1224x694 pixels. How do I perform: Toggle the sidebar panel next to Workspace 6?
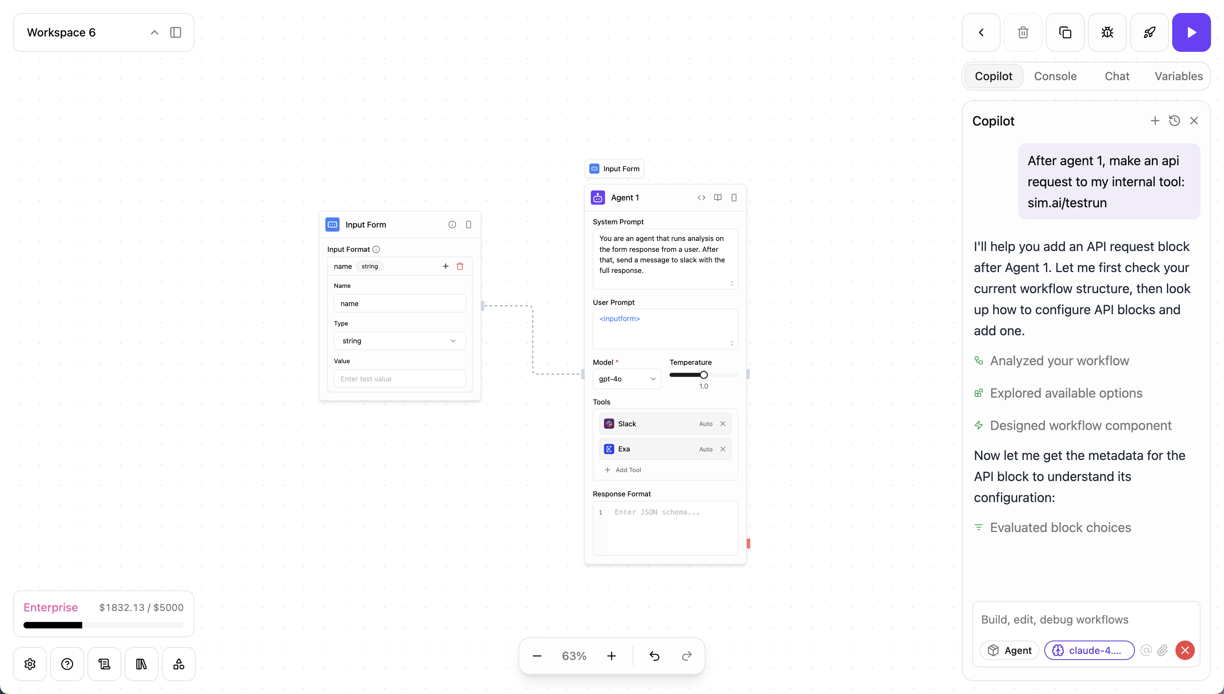[x=175, y=32]
